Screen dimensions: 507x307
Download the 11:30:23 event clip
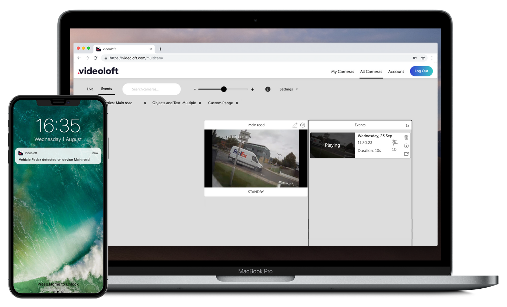pyautogui.click(x=406, y=146)
